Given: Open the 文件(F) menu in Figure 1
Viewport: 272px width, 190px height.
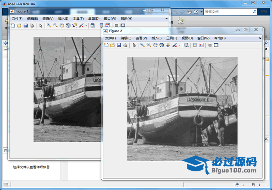Looking at the screenshot, I should 17,18.
